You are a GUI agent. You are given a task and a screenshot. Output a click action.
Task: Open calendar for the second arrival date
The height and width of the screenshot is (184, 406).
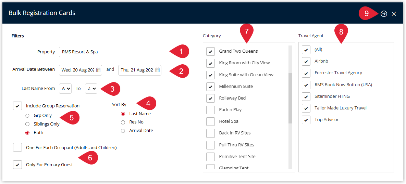pyautogui.click(x=157, y=70)
